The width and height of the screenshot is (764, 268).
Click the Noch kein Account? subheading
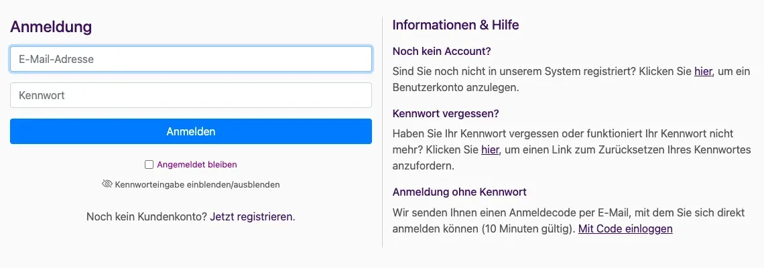click(442, 51)
